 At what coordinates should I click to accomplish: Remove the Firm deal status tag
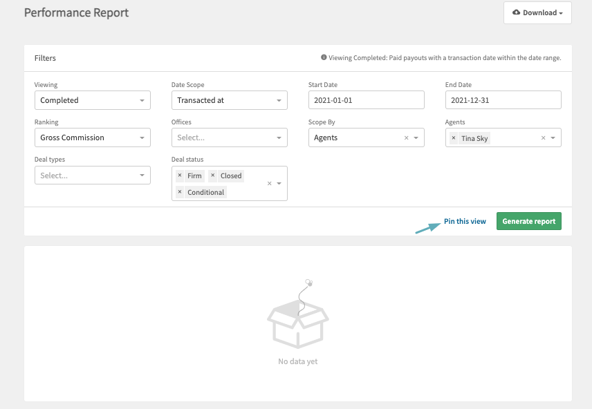[x=180, y=175]
